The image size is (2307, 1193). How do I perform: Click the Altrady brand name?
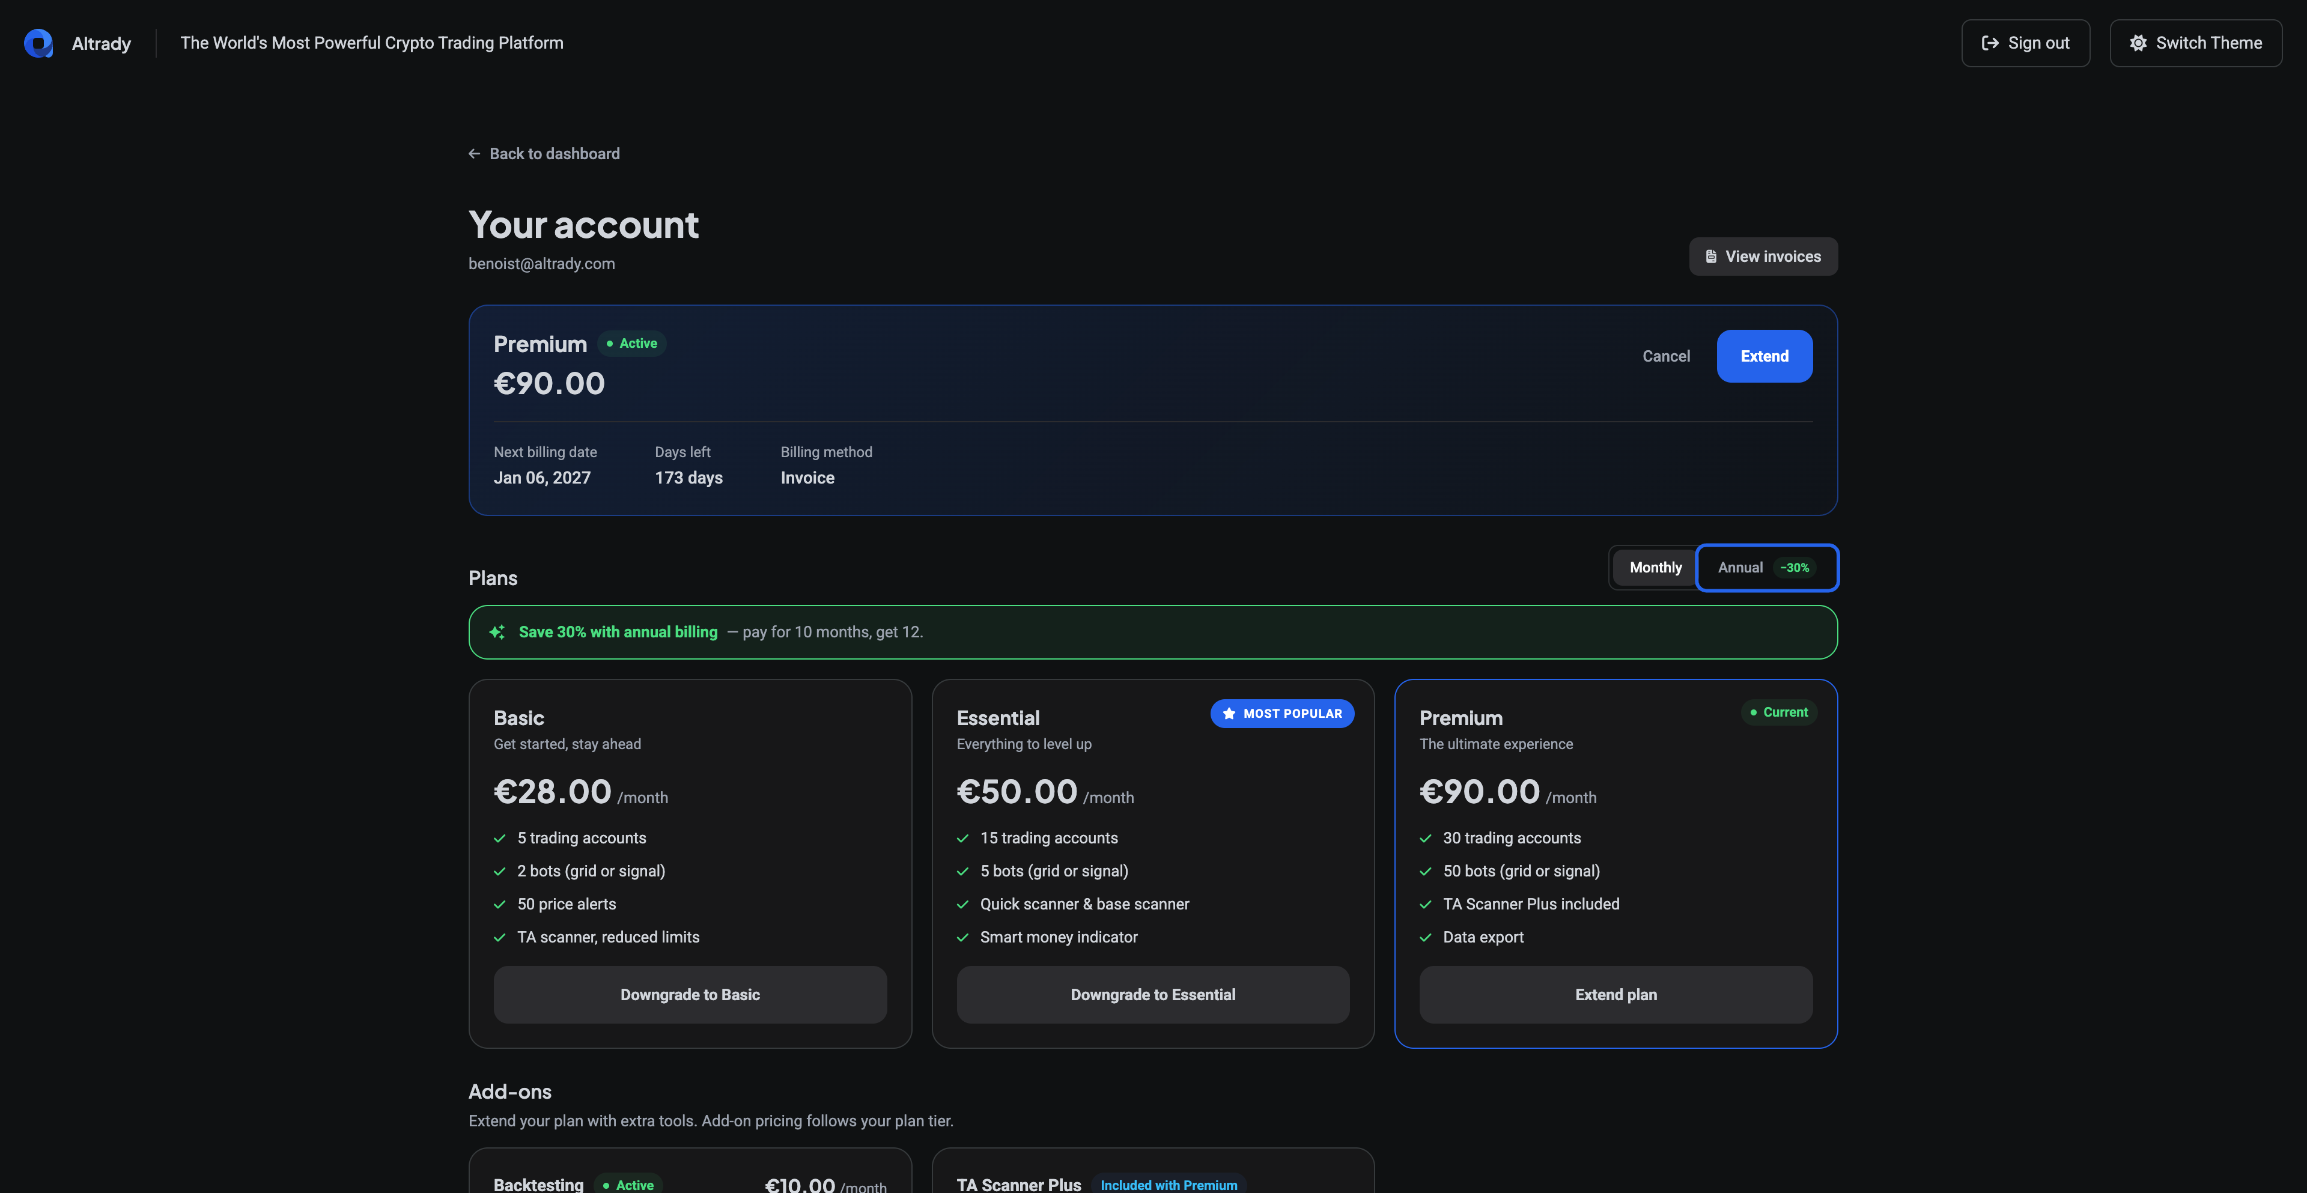[101, 44]
